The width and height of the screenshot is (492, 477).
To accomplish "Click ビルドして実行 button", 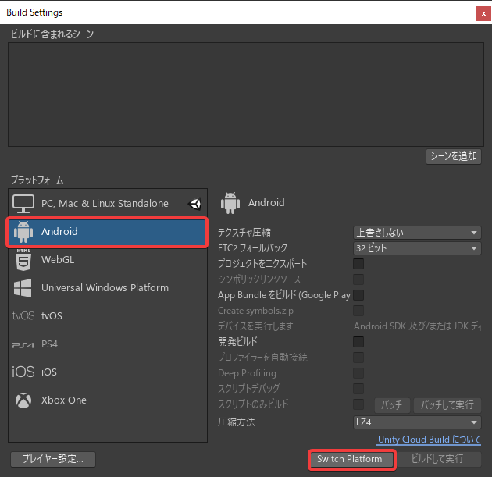I will click(x=437, y=460).
